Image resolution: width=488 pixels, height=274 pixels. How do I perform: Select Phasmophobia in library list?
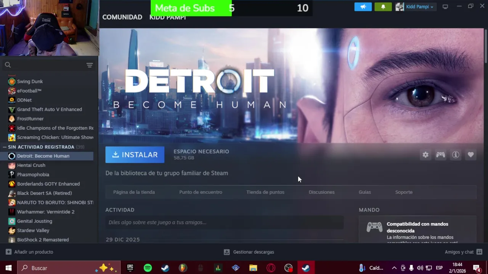tap(33, 175)
